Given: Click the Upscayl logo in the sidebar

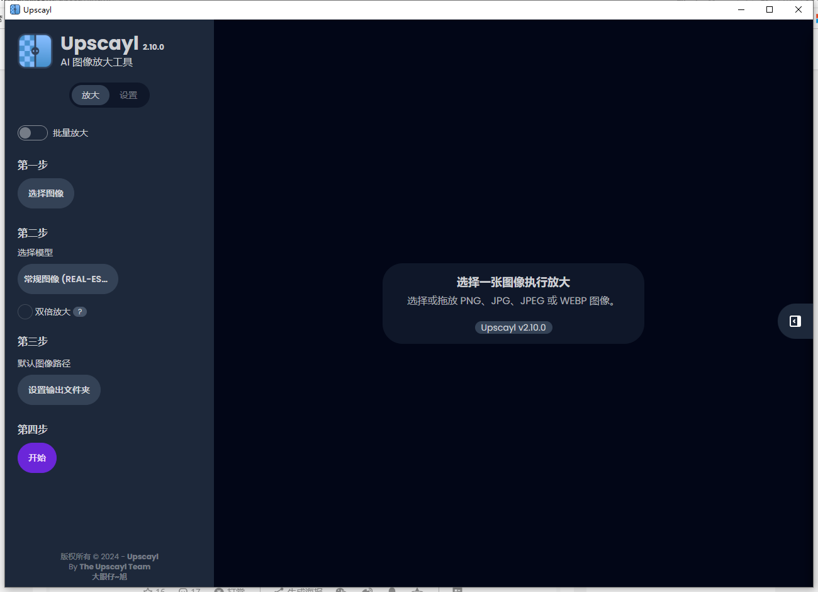Looking at the screenshot, I should click(x=35, y=51).
